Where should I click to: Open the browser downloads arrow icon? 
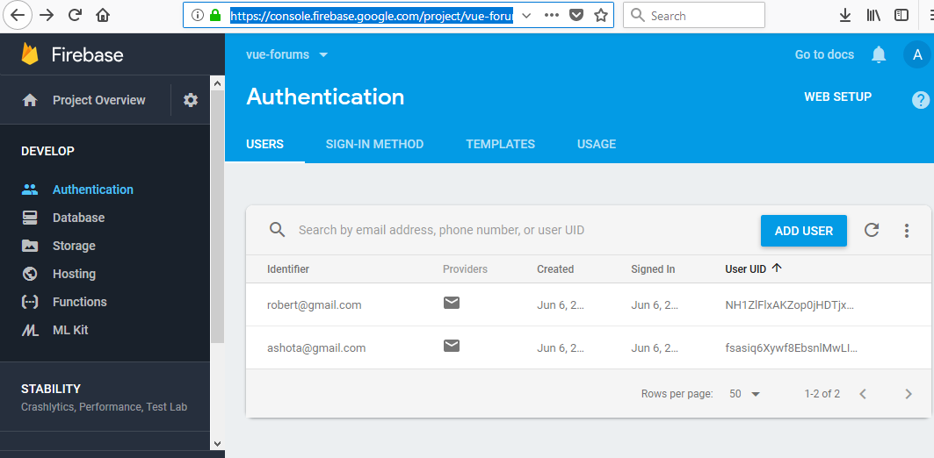point(844,16)
